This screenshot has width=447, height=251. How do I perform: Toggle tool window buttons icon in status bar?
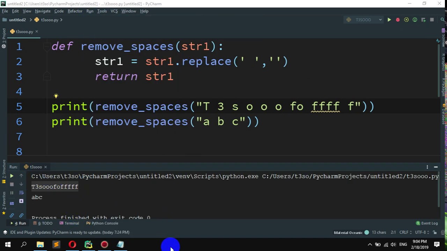(5, 233)
